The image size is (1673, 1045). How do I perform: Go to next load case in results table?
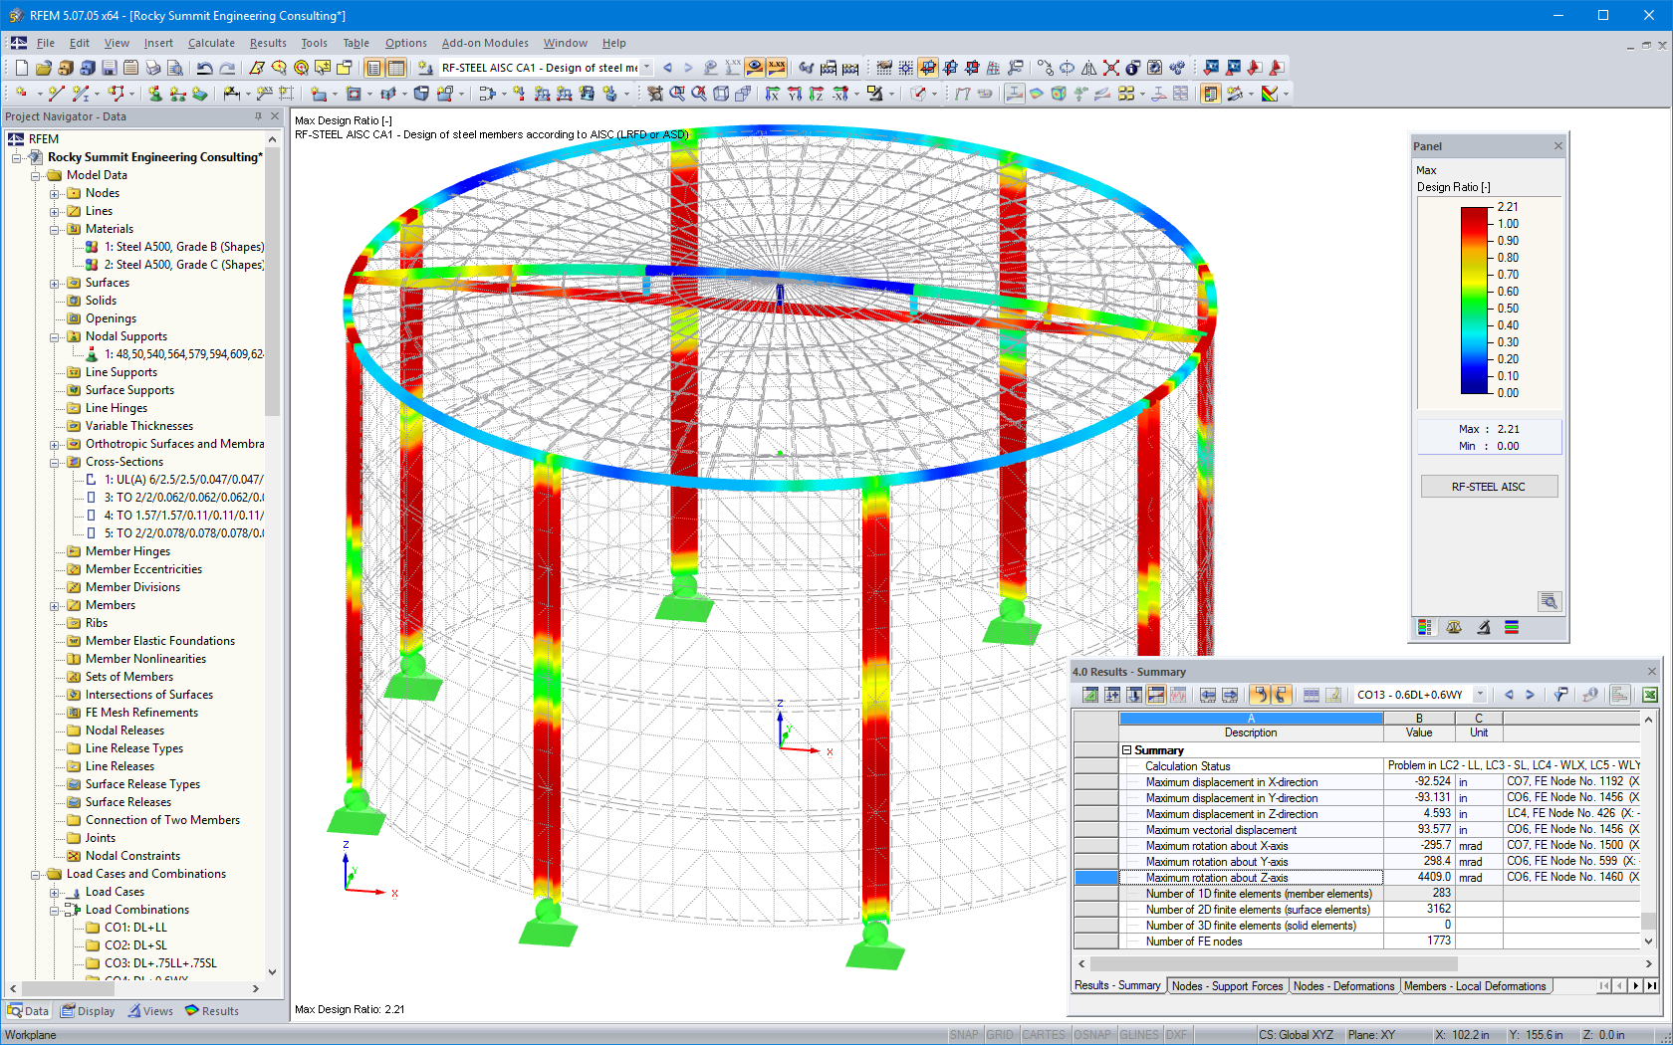pos(1530,695)
